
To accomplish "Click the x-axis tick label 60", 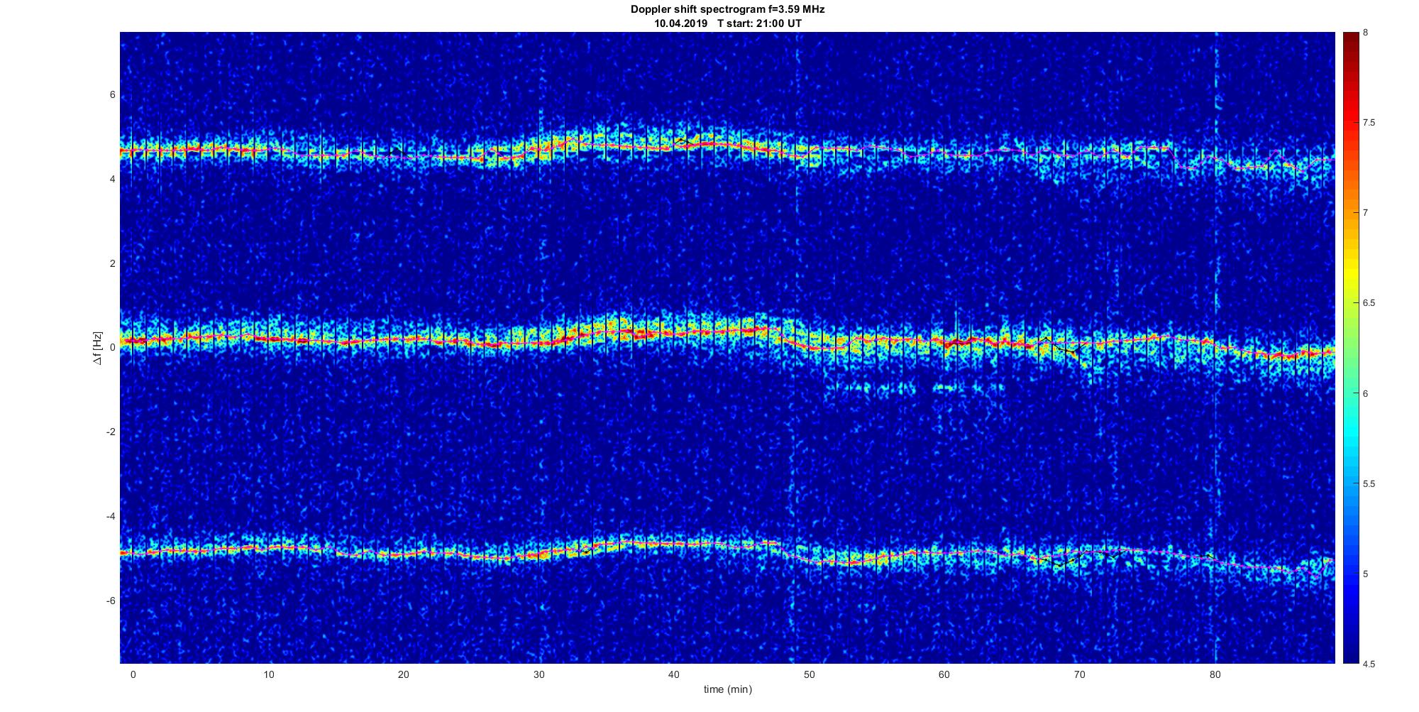I will pos(944,674).
